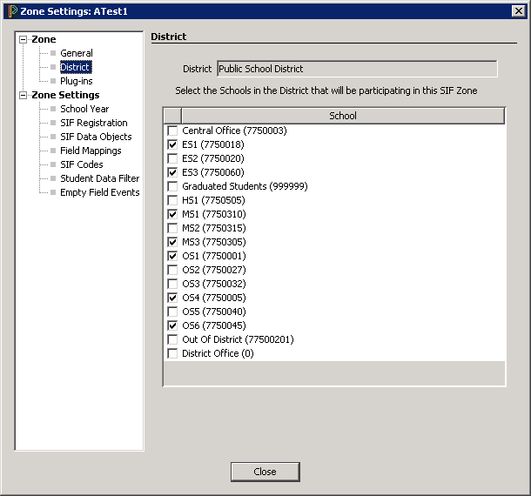Select General in the Zone tree
The width and height of the screenshot is (531, 496).
click(x=77, y=53)
